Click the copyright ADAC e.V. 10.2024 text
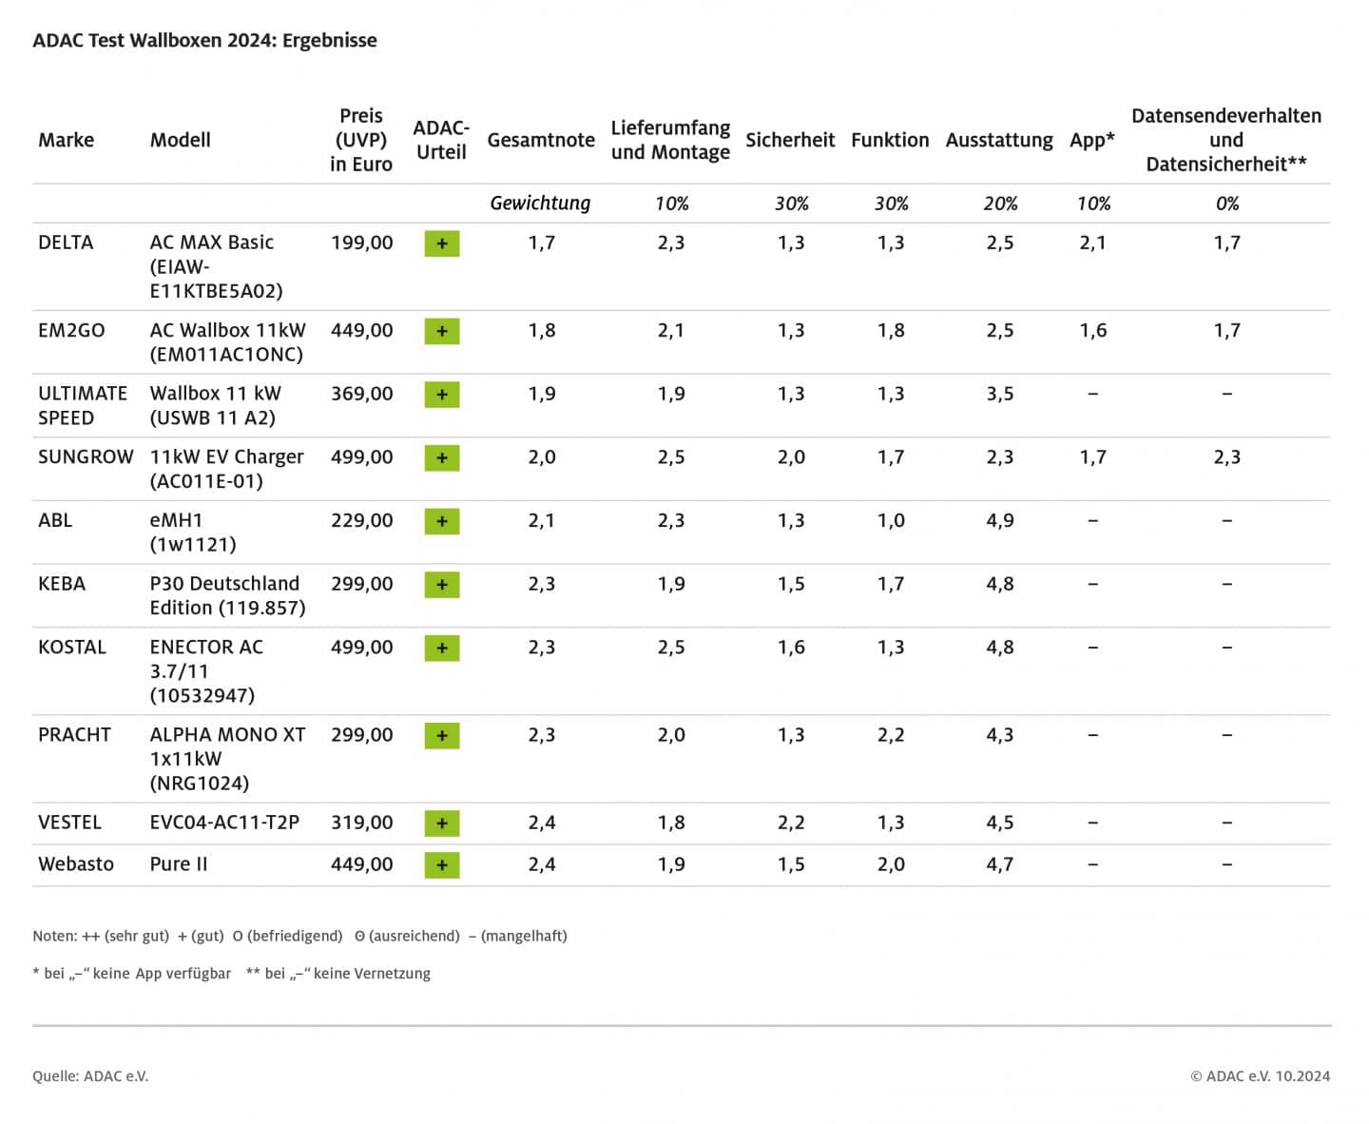Image resolution: width=1369 pixels, height=1124 pixels. (x=1260, y=1076)
